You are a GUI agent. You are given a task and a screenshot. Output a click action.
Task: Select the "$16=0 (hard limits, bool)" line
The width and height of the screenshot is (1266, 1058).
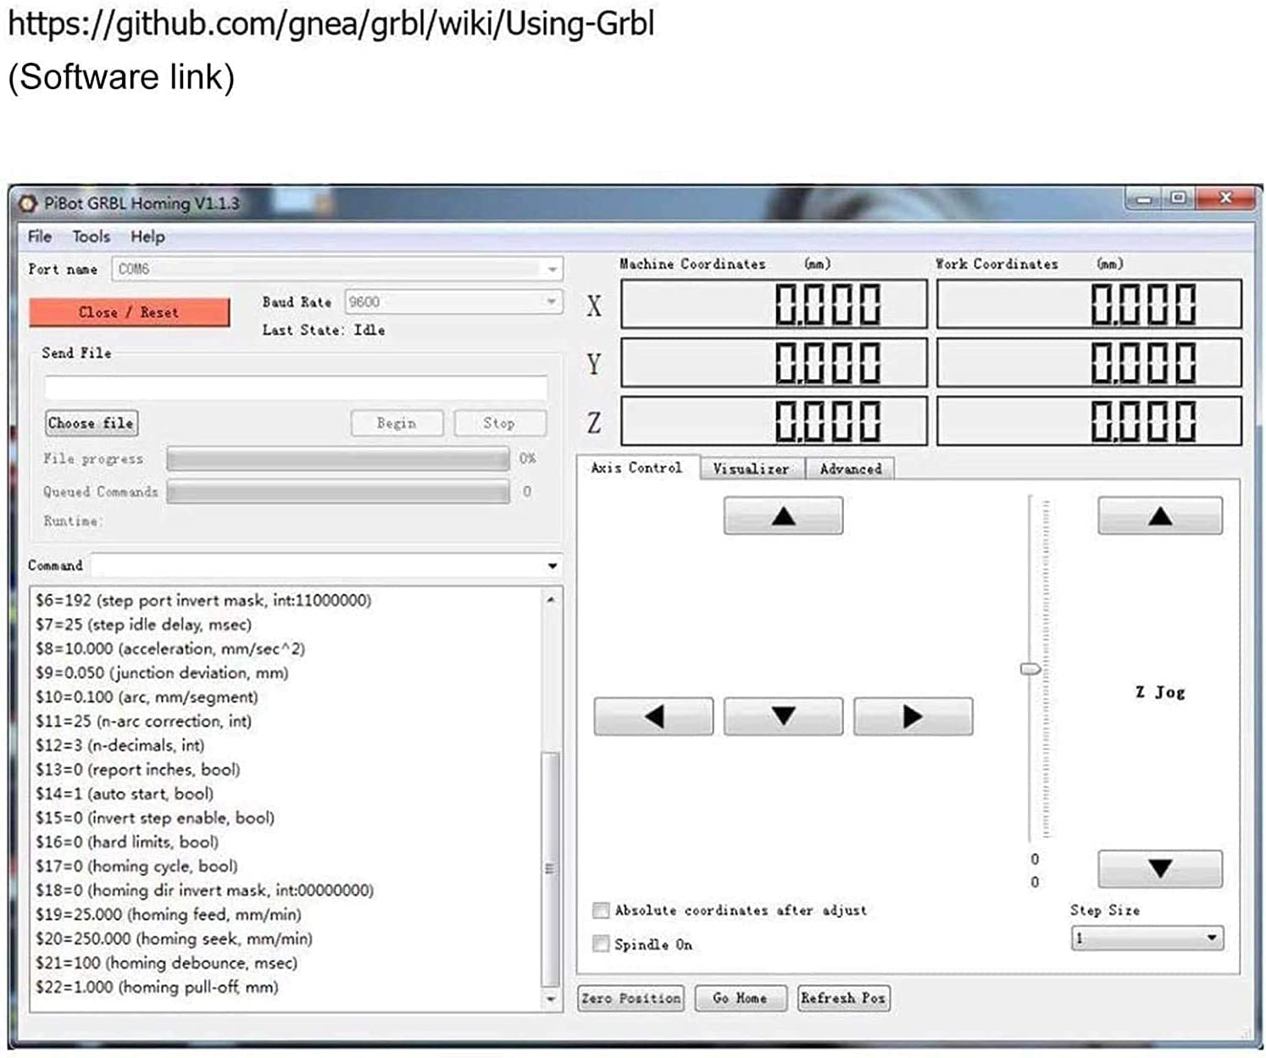[x=127, y=842]
